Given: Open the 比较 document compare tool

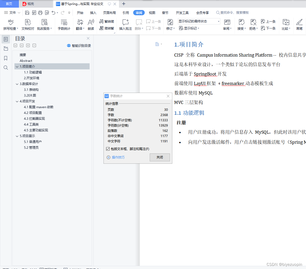Looking at the screenshot, I should coord(286,24).
